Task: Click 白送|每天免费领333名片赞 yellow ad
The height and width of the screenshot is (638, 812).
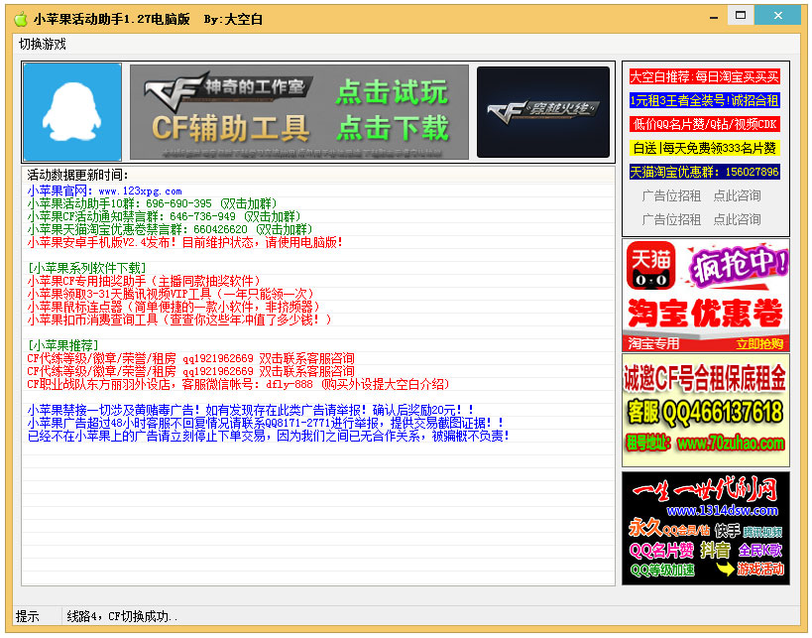Action: click(706, 148)
